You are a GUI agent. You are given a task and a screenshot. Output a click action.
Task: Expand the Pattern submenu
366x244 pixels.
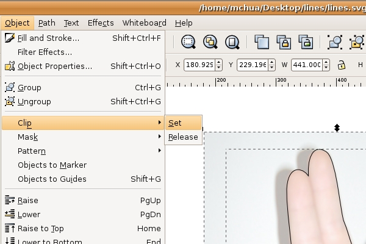coord(83,151)
